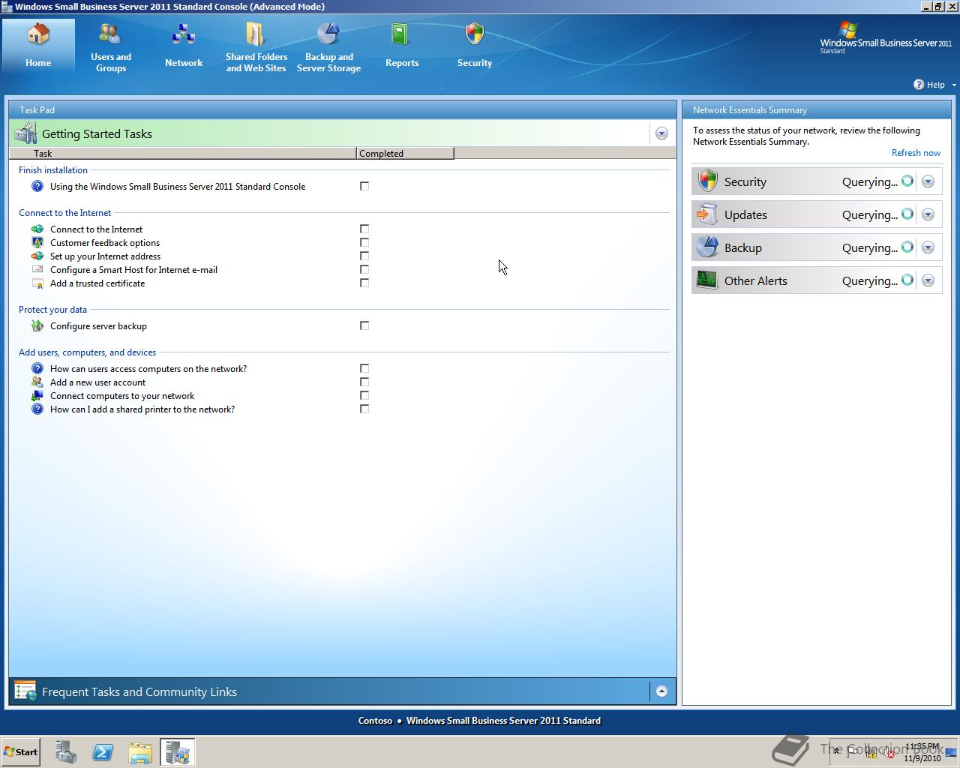Click SBS Console taskbar button
960x768 pixels.
tap(178, 752)
